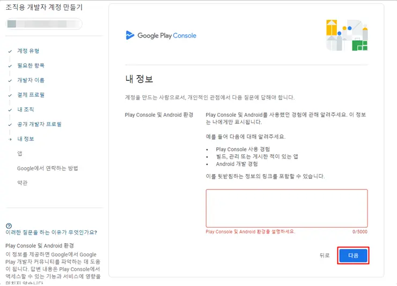Click the Play Console 및 Android 환경 field label

(x=159, y=115)
